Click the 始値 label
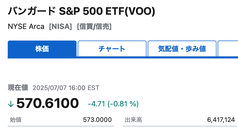The width and height of the screenshot is (238, 129). [x=16, y=120]
